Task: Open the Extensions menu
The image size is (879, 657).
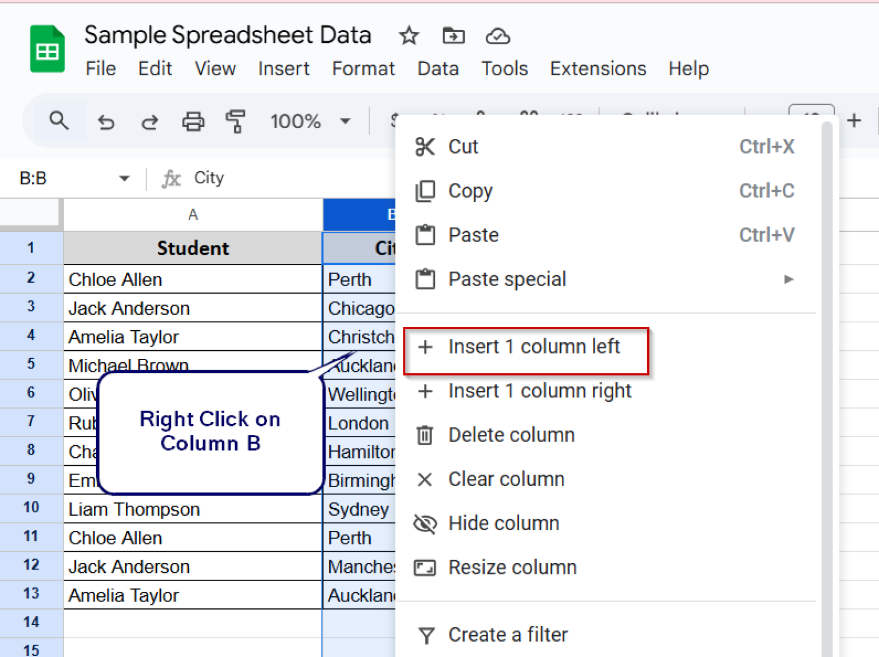Action: point(597,68)
